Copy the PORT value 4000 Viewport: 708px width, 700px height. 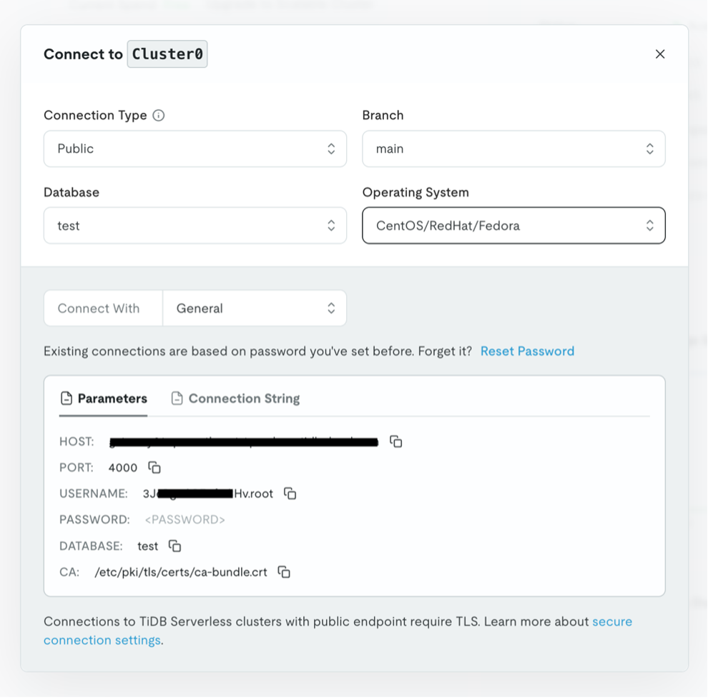[x=154, y=468]
